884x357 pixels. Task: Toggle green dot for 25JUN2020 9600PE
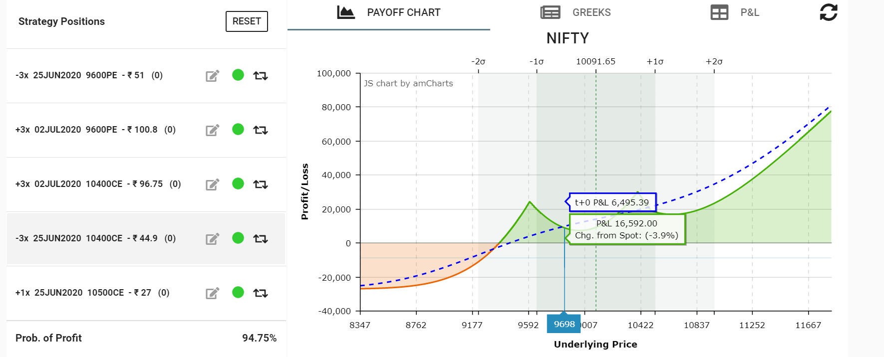click(x=238, y=75)
